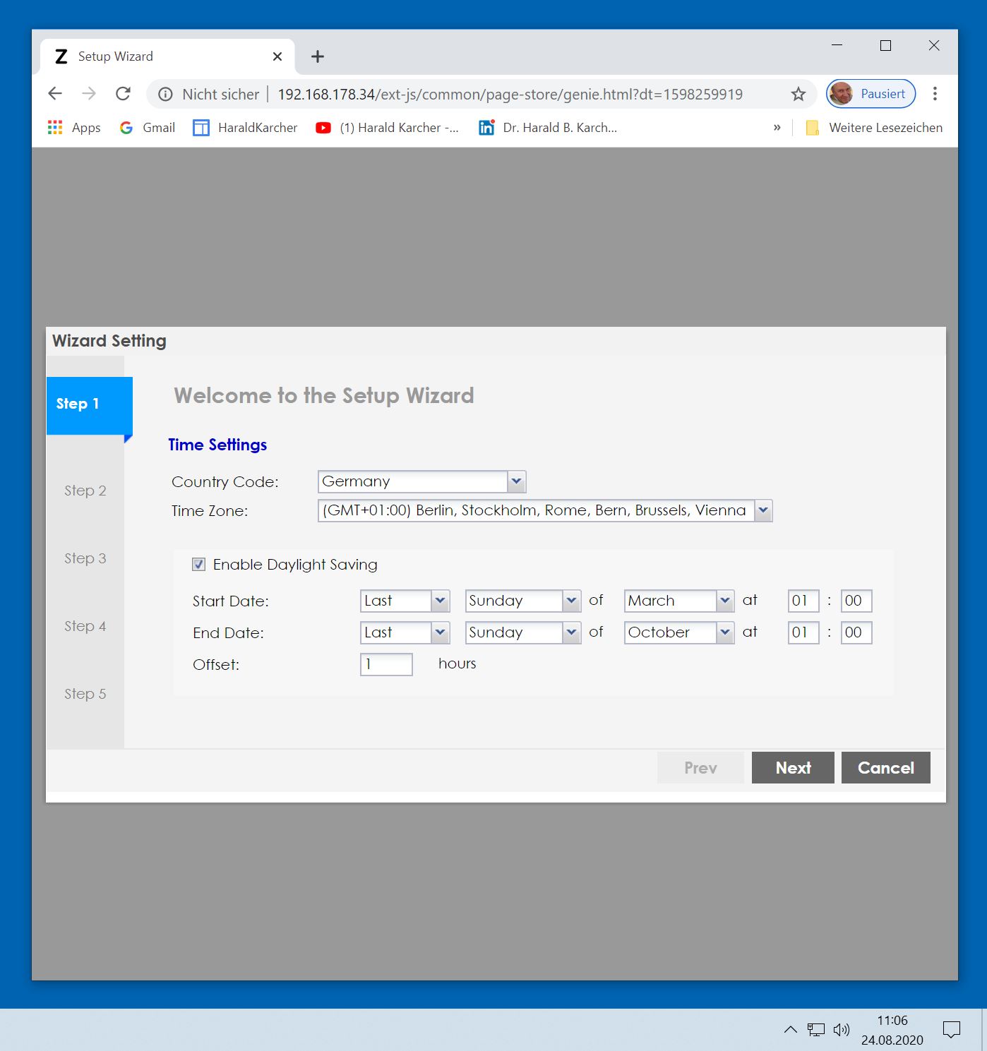Click Start Date hour field
This screenshot has width=987, height=1051.
(x=803, y=601)
